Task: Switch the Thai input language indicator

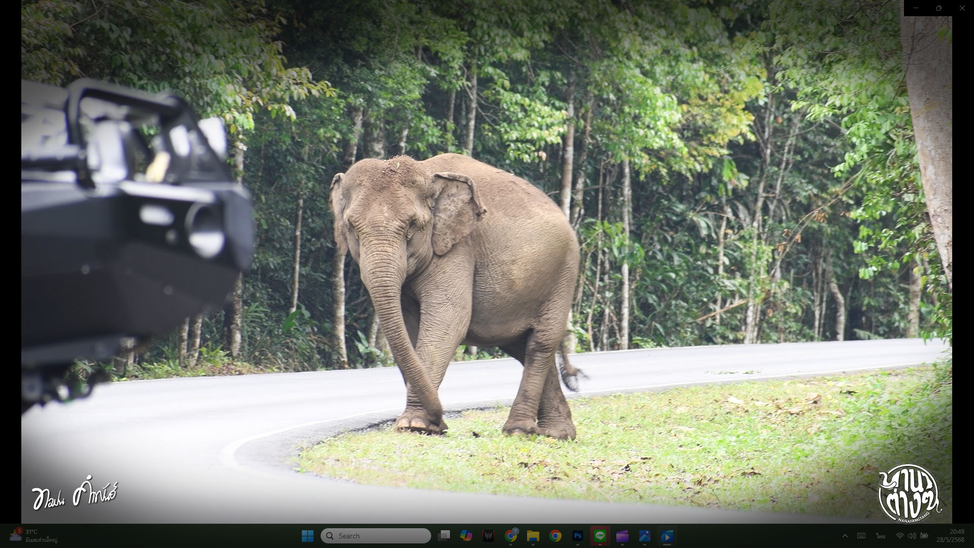Action: (x=881, y=536)
